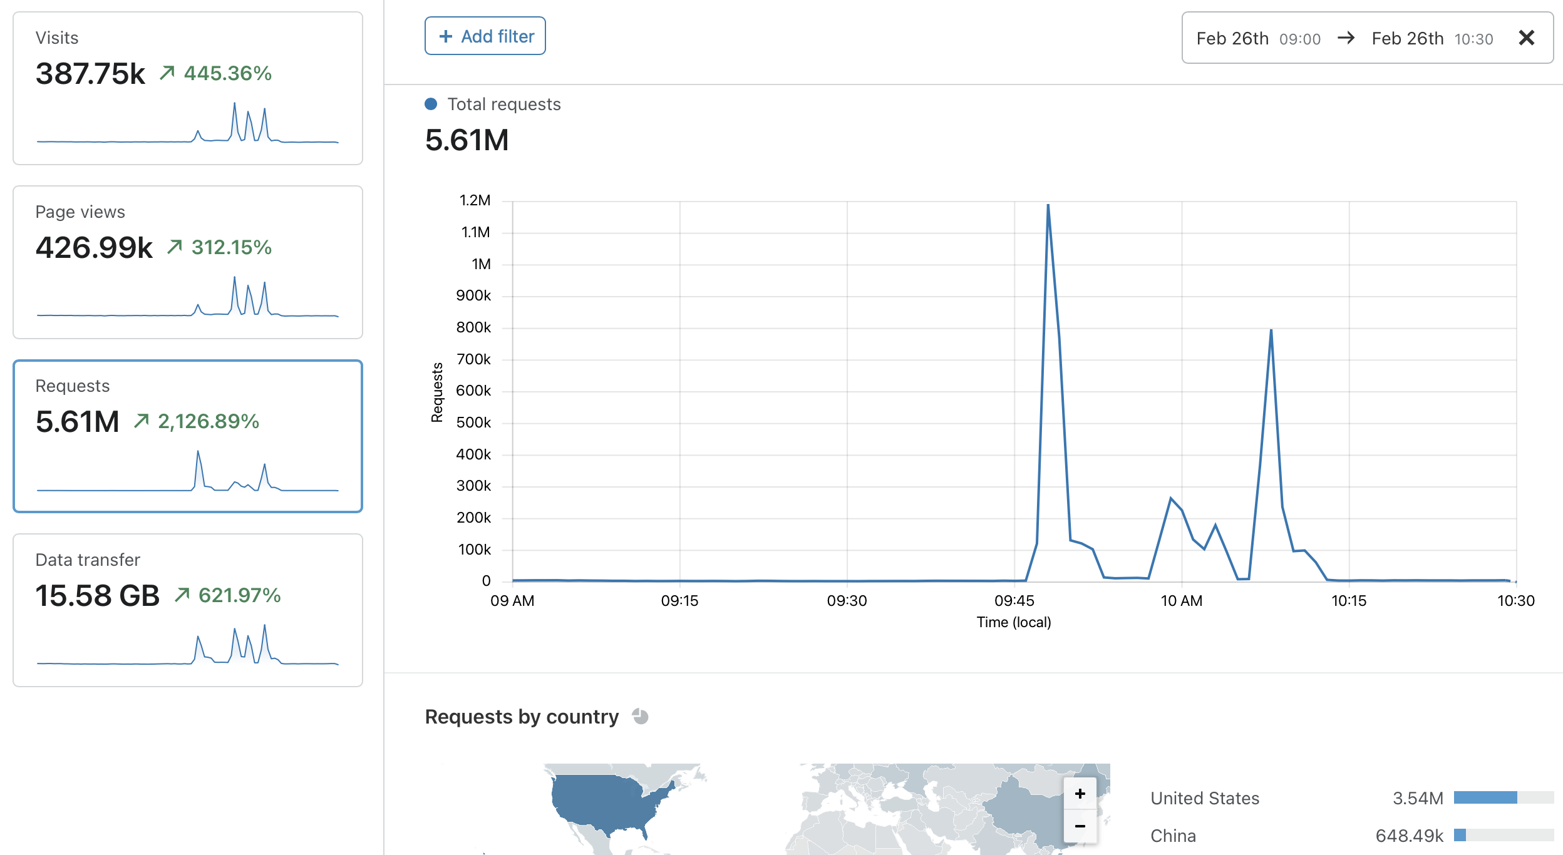
Task: Click the Visits sparkline chart
Action: pos(188,123)
